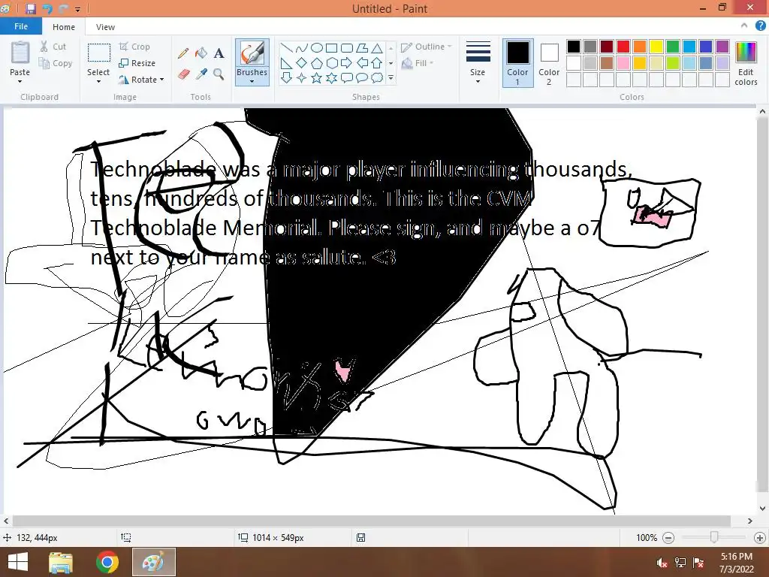Screen dimensions: 769x577
Task: Choose the Curve shape
Action: point(302,47)
